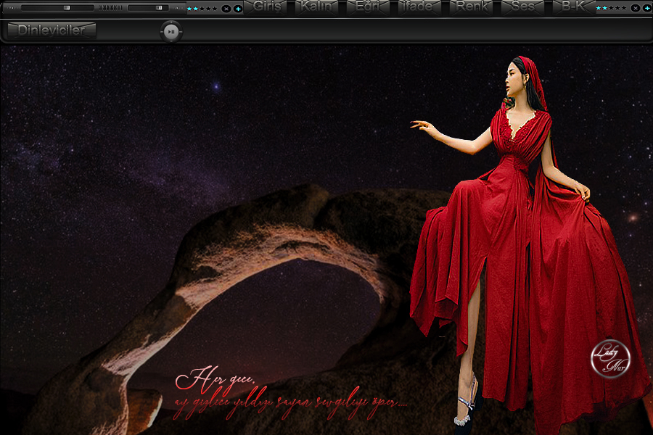
Task: Click the ridged grip between the two sliders
Action: [111, 8]
